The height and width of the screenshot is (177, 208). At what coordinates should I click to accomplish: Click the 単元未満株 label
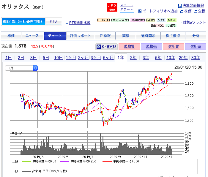(120, 20)
